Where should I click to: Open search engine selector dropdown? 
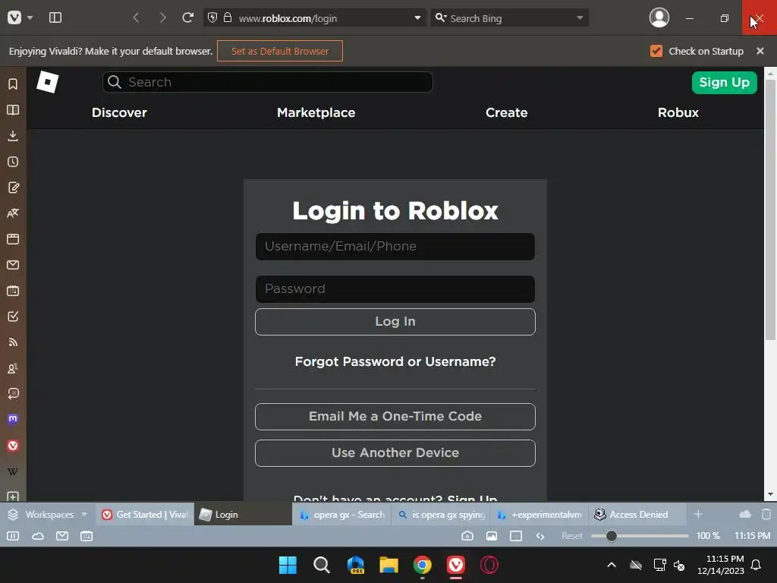pyautogui.click(x=441, y=18)
